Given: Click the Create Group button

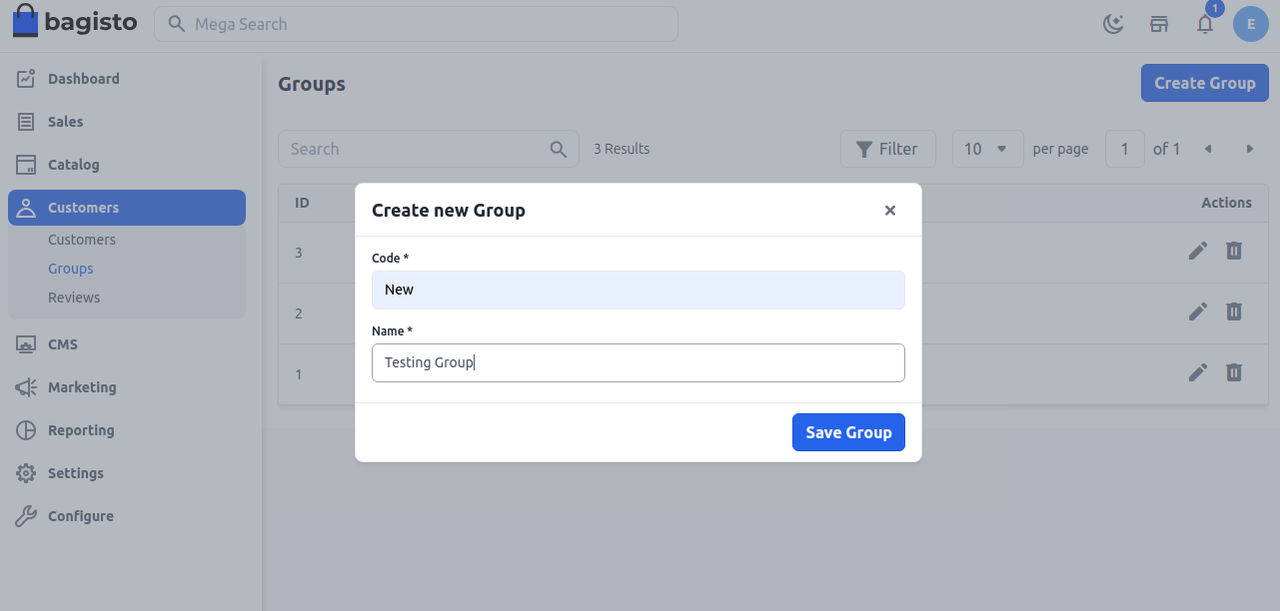Looking at the screenshot, I should (x=1204, y=82).
